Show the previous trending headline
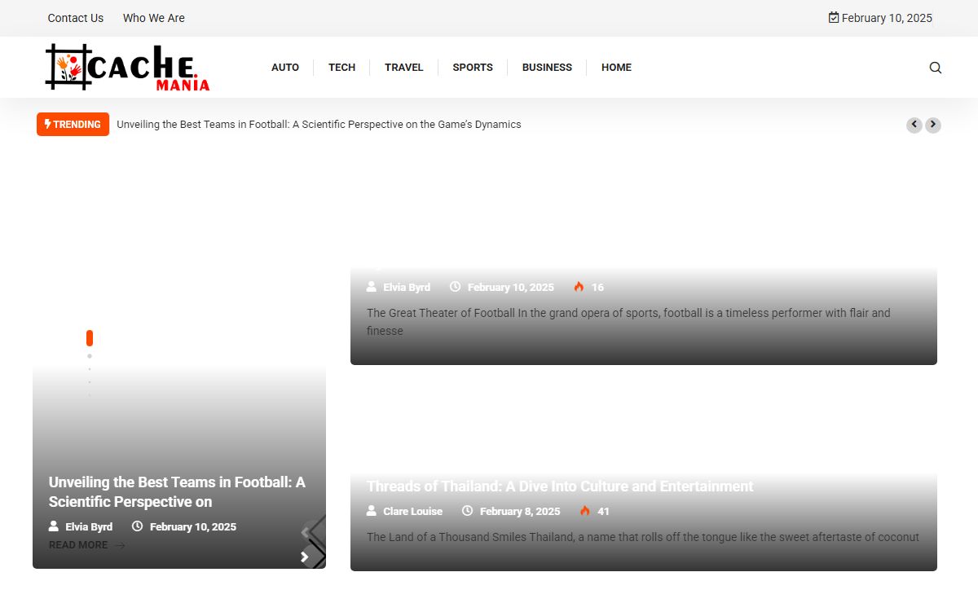 914,125
